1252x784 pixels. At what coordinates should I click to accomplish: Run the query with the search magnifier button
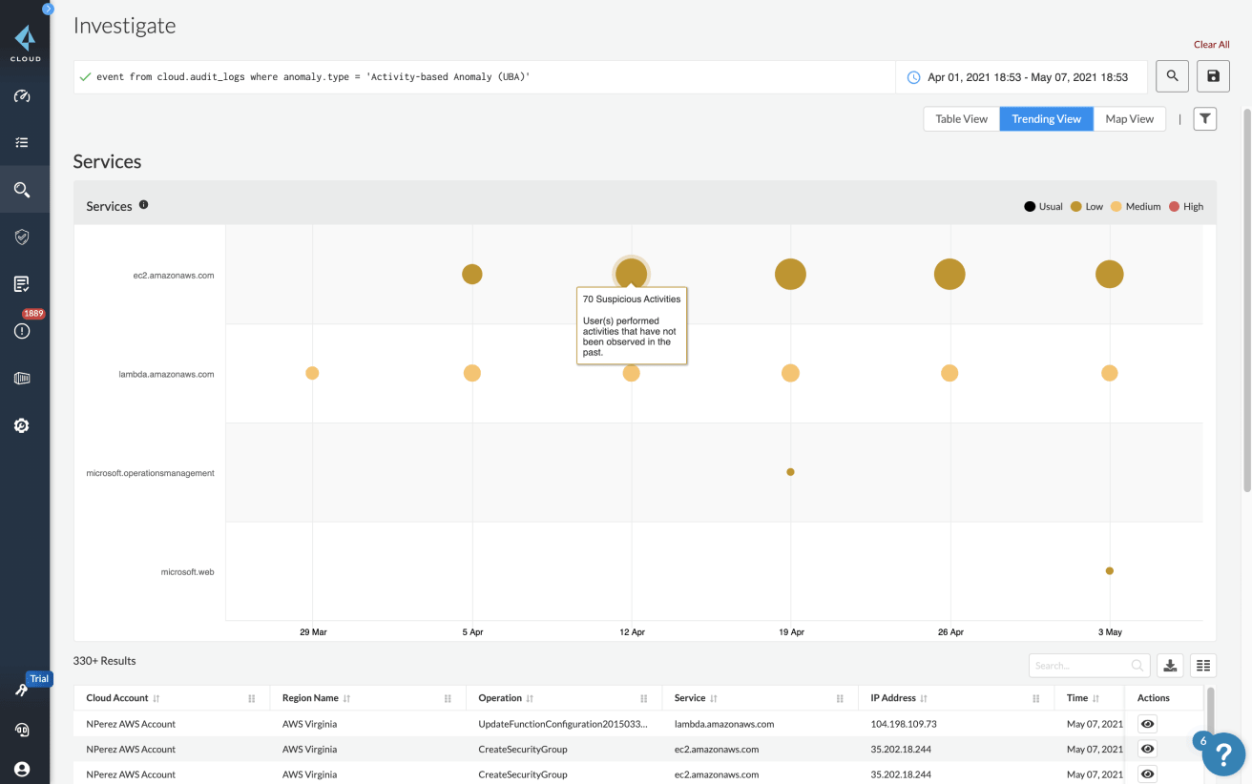tap(1172, 76)
